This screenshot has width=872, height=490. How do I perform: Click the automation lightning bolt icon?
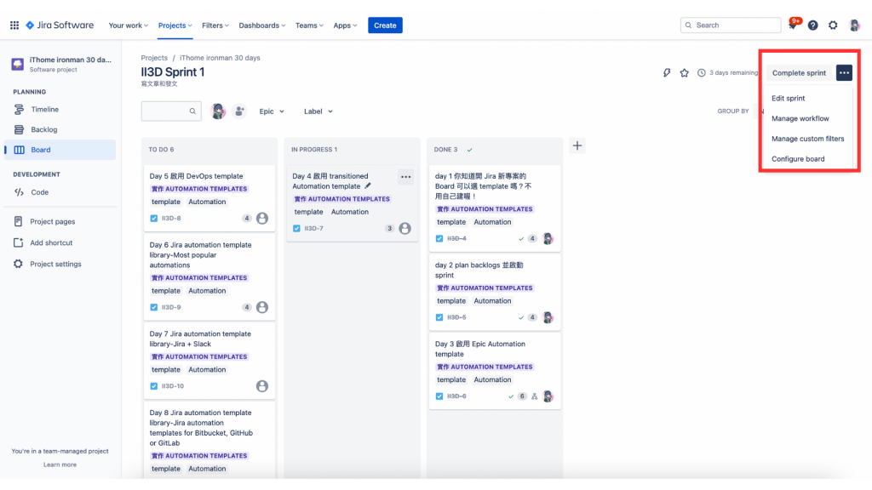667,73
